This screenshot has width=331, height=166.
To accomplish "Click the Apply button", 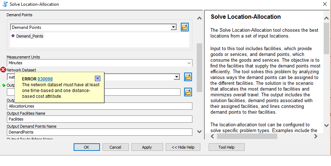I will (147, 147).
